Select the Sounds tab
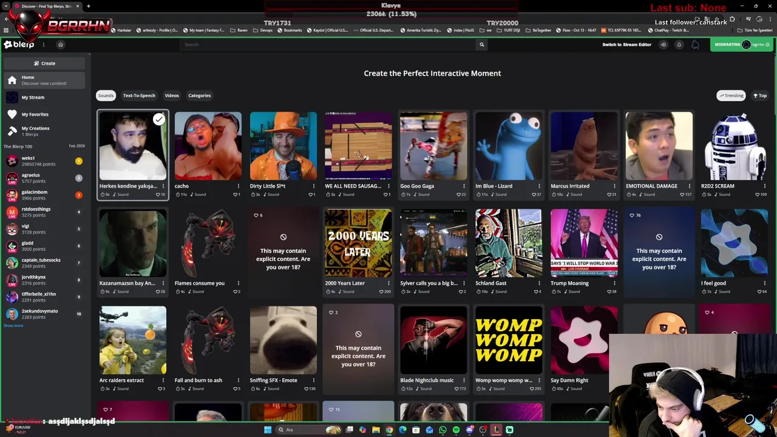777x437 pixels. 106,95
